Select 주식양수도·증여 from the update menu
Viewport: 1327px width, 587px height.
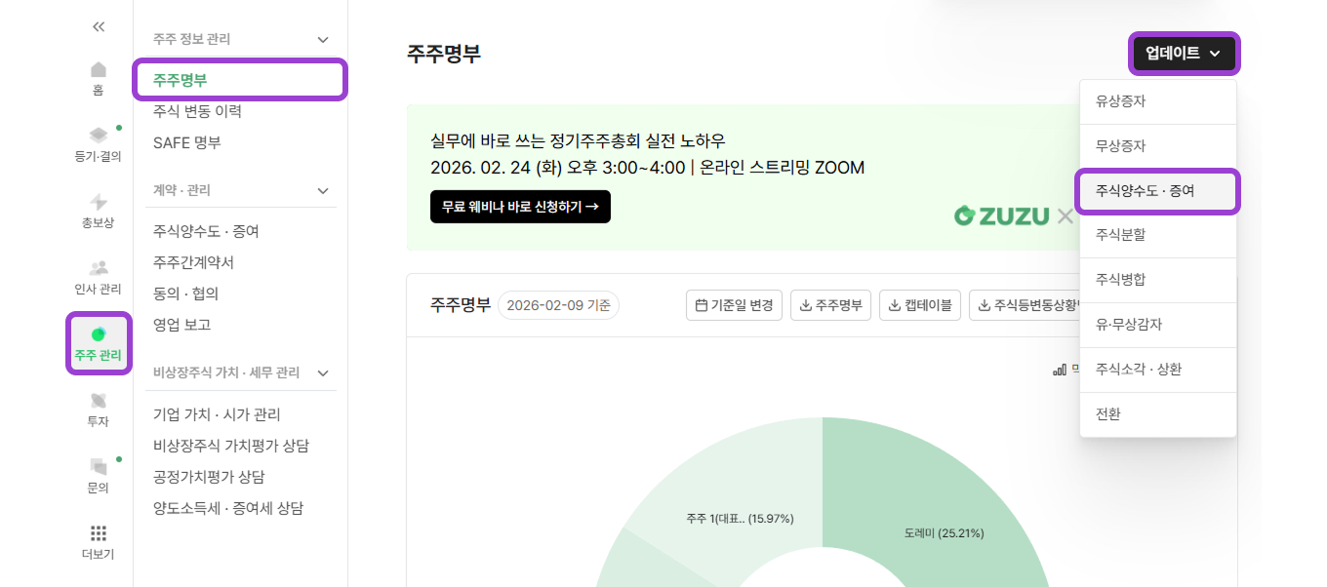pyautogui.click(x=1157, y=191)
